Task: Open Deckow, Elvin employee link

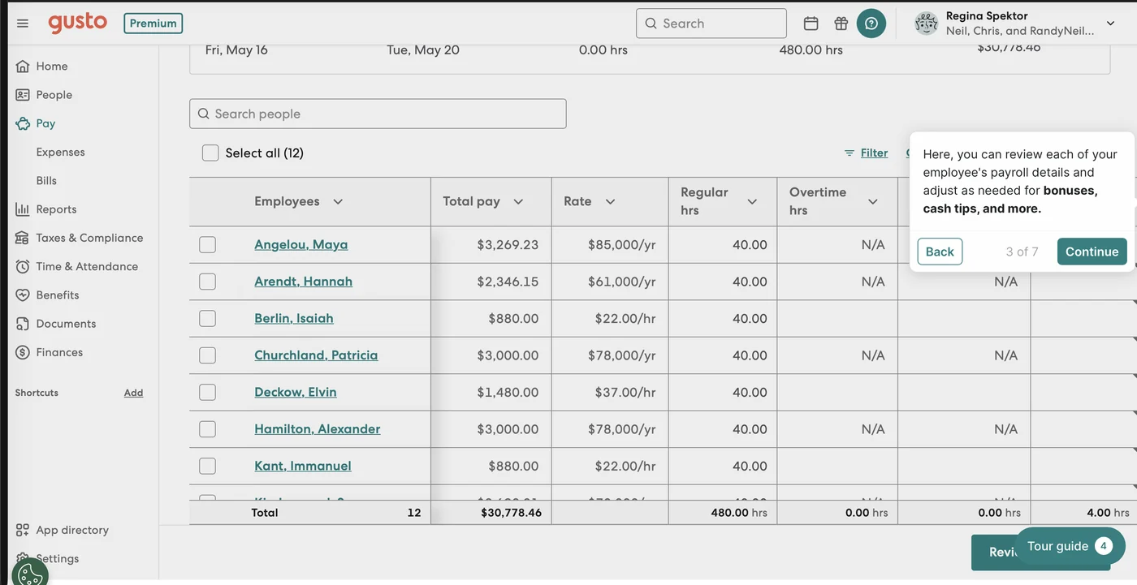Action: (x=296, y=392)
